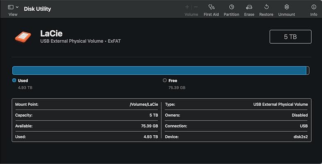Unmount the LaCie volume
322x164 pixels.
[x=286, y=7]
